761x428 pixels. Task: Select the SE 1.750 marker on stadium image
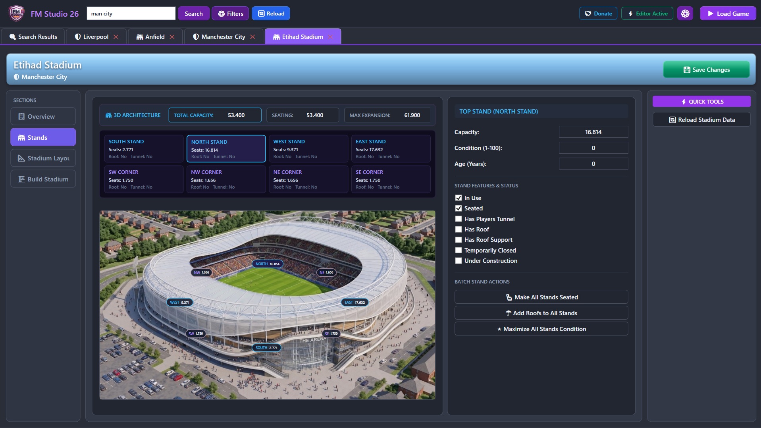331,334
